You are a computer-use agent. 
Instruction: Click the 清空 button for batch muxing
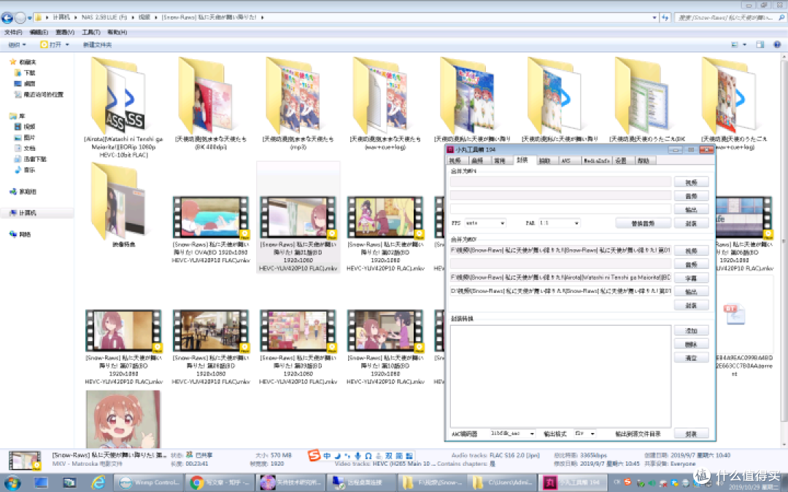[x=691, y=358]
